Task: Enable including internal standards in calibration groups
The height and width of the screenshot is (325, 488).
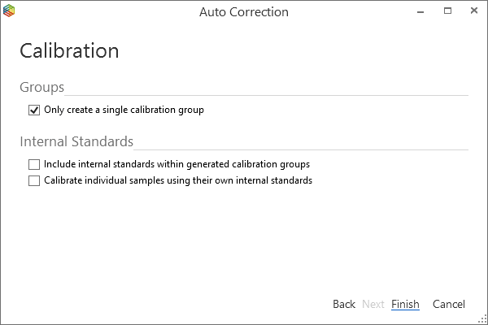Action: pos(34,164)
